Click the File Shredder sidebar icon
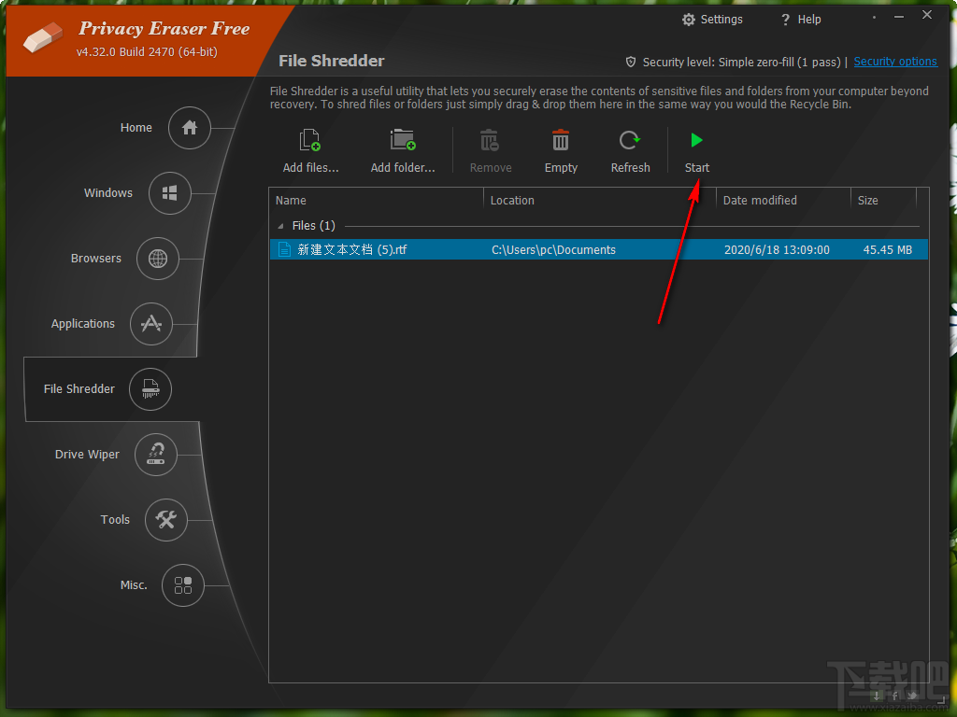 [150, 389]
